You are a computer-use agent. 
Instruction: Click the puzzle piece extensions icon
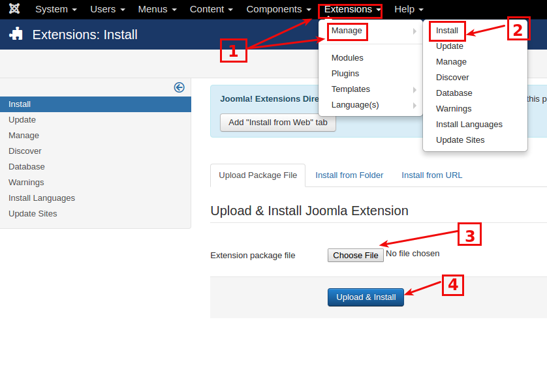(x=16, y=34)
